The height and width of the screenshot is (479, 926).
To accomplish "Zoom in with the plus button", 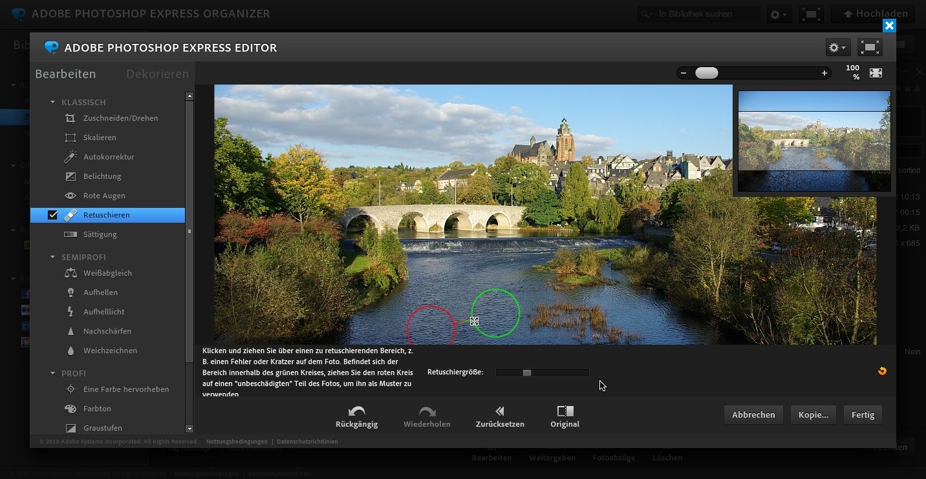I will click(824, 73).
